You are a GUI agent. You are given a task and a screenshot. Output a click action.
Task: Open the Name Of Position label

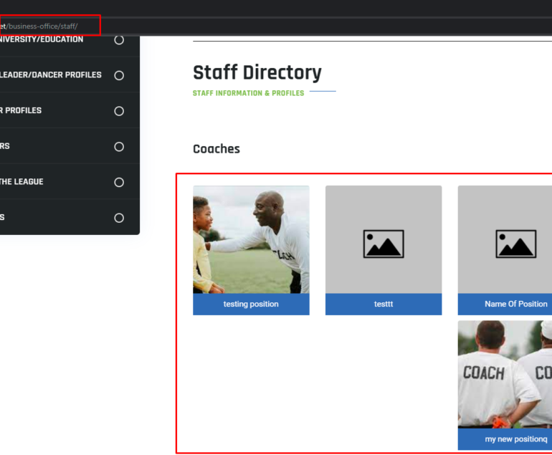coord(505,304)
